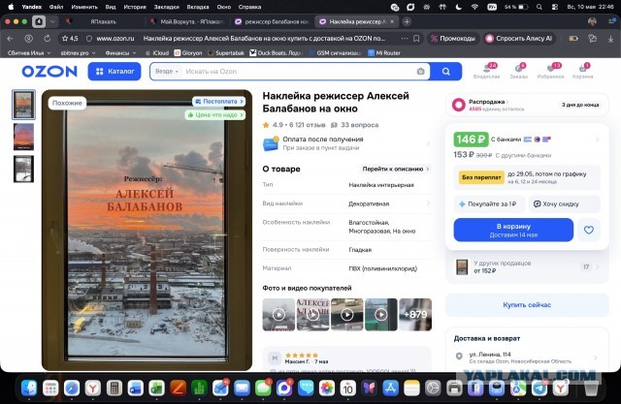Open the +879 customer photos tile
Viewport: 621px width, 404px height.
pos(415,314)
